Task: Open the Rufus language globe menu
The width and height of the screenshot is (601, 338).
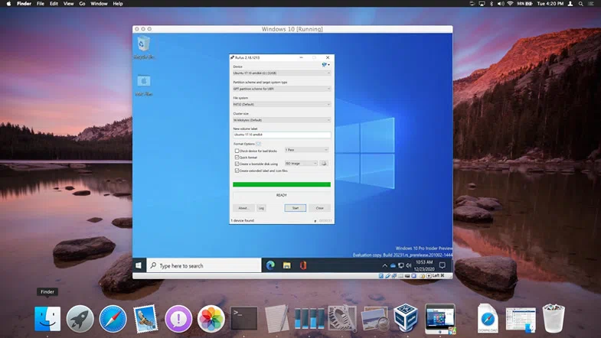Action: click(x=325, y=65)
